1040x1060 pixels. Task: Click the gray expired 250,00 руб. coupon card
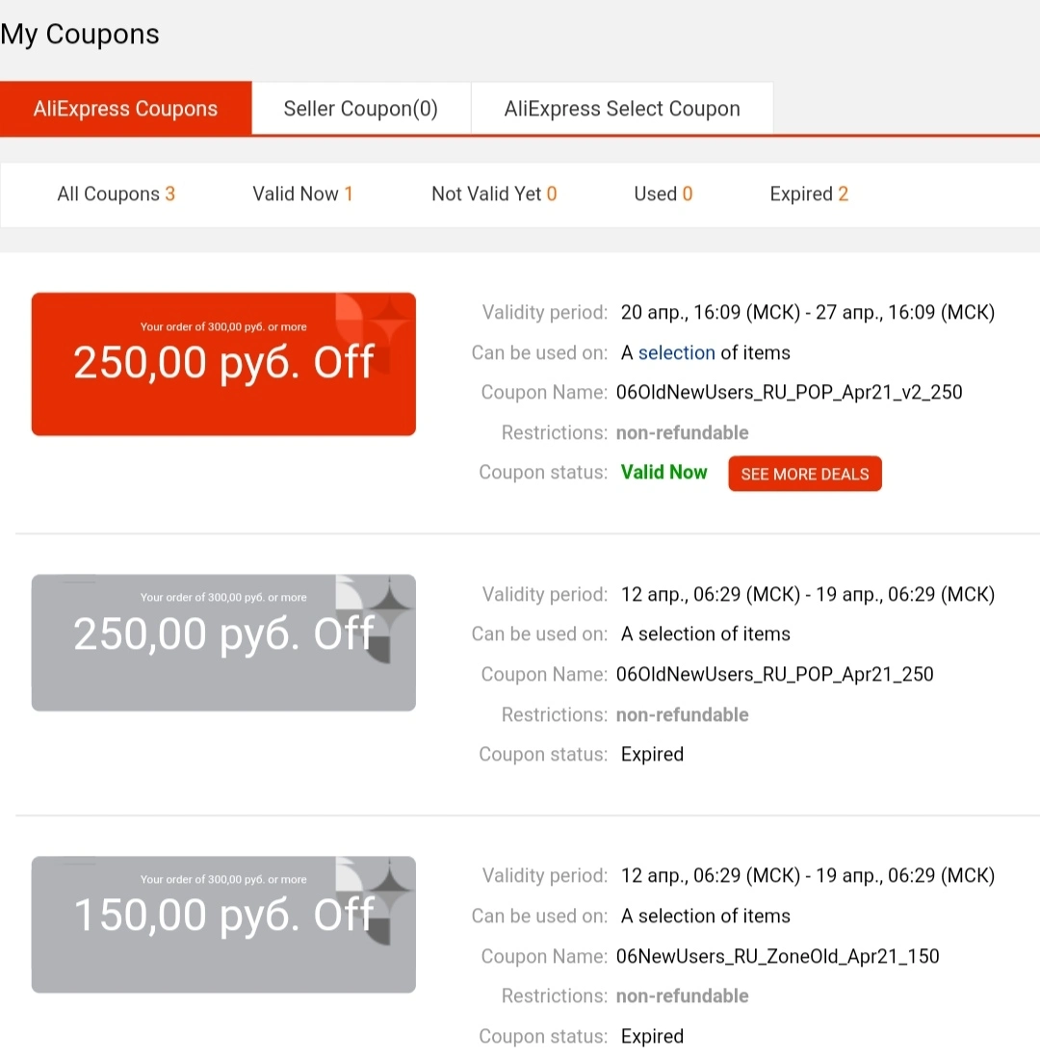(x=223, y=643)
